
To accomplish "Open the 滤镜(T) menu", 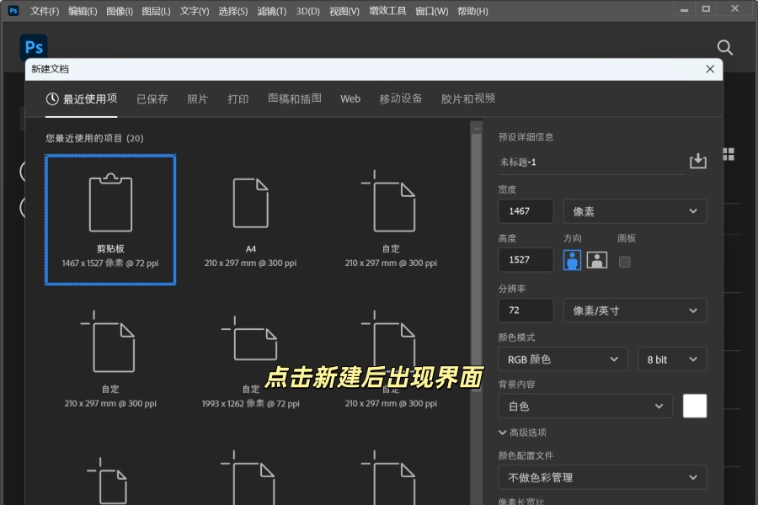I will pos(272,11).
